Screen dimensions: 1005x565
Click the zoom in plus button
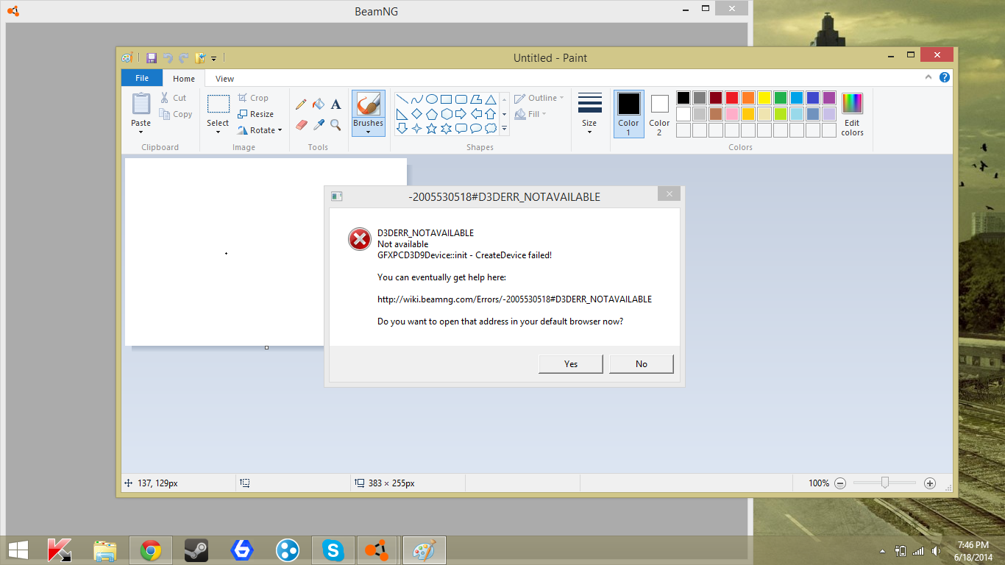930,483
